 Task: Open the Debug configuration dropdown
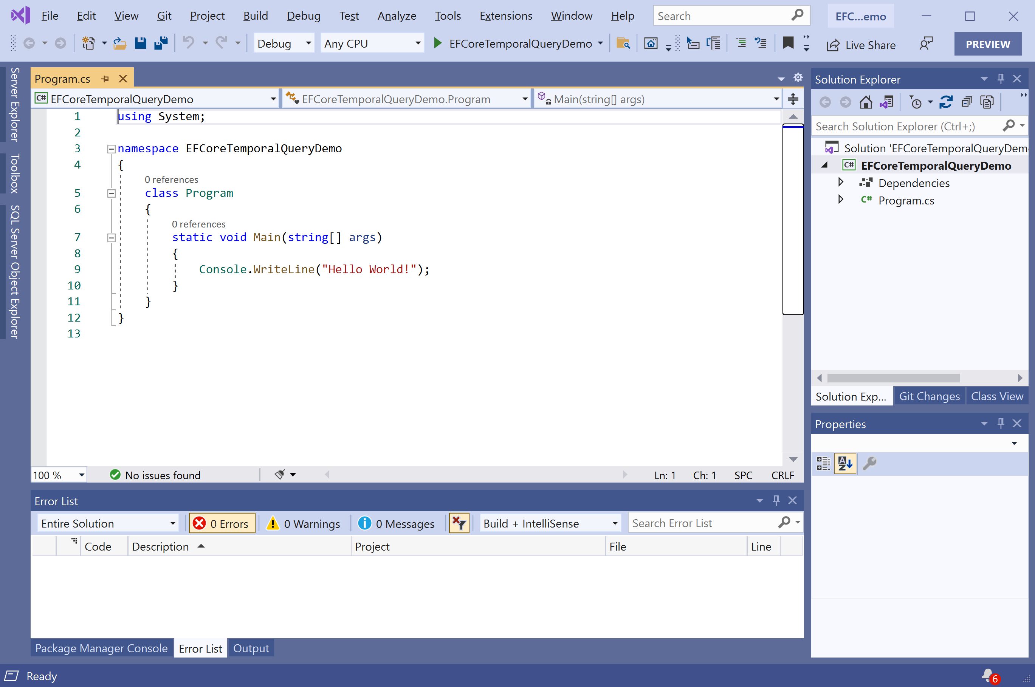pos(284,43)
